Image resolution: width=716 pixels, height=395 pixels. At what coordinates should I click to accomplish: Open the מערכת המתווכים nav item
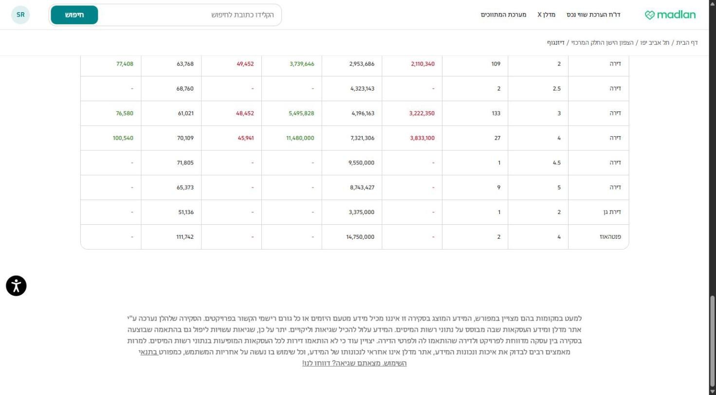pos(504,15)
